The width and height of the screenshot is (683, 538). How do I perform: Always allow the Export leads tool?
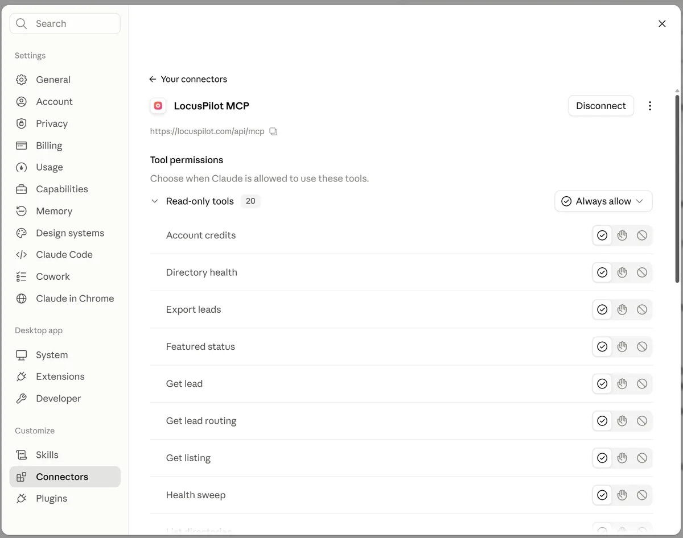(x=602, y=309)
